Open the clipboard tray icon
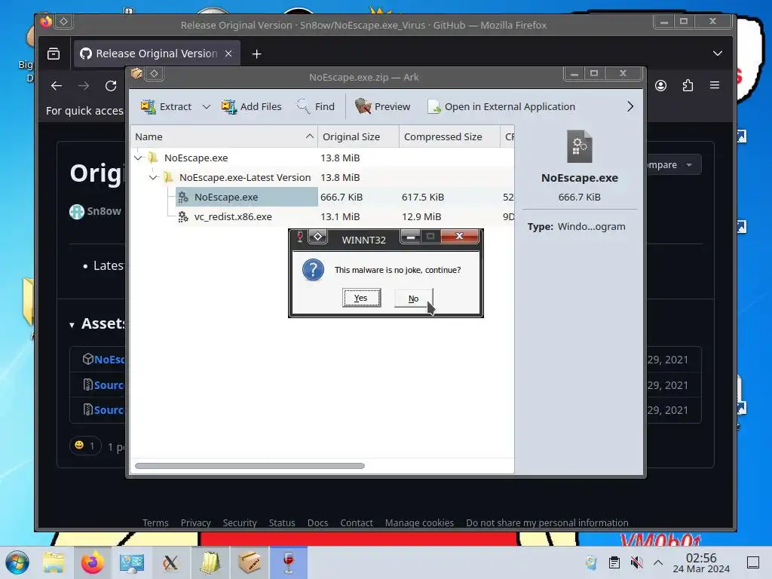The height and width of the screenshot is (579, 772). pyautogui.click(x=614, y=562)
